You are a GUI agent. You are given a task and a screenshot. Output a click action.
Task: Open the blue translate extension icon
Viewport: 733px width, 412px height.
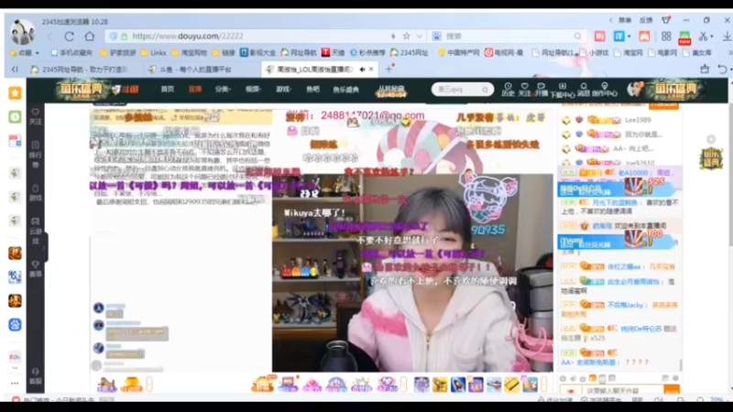(x=618, y=36)
